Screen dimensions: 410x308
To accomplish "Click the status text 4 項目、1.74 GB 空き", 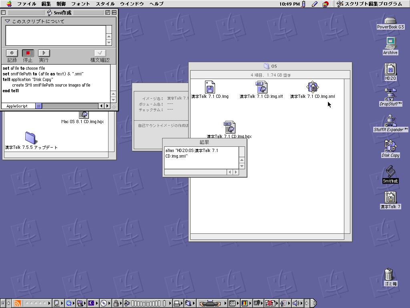I will 271,75.
